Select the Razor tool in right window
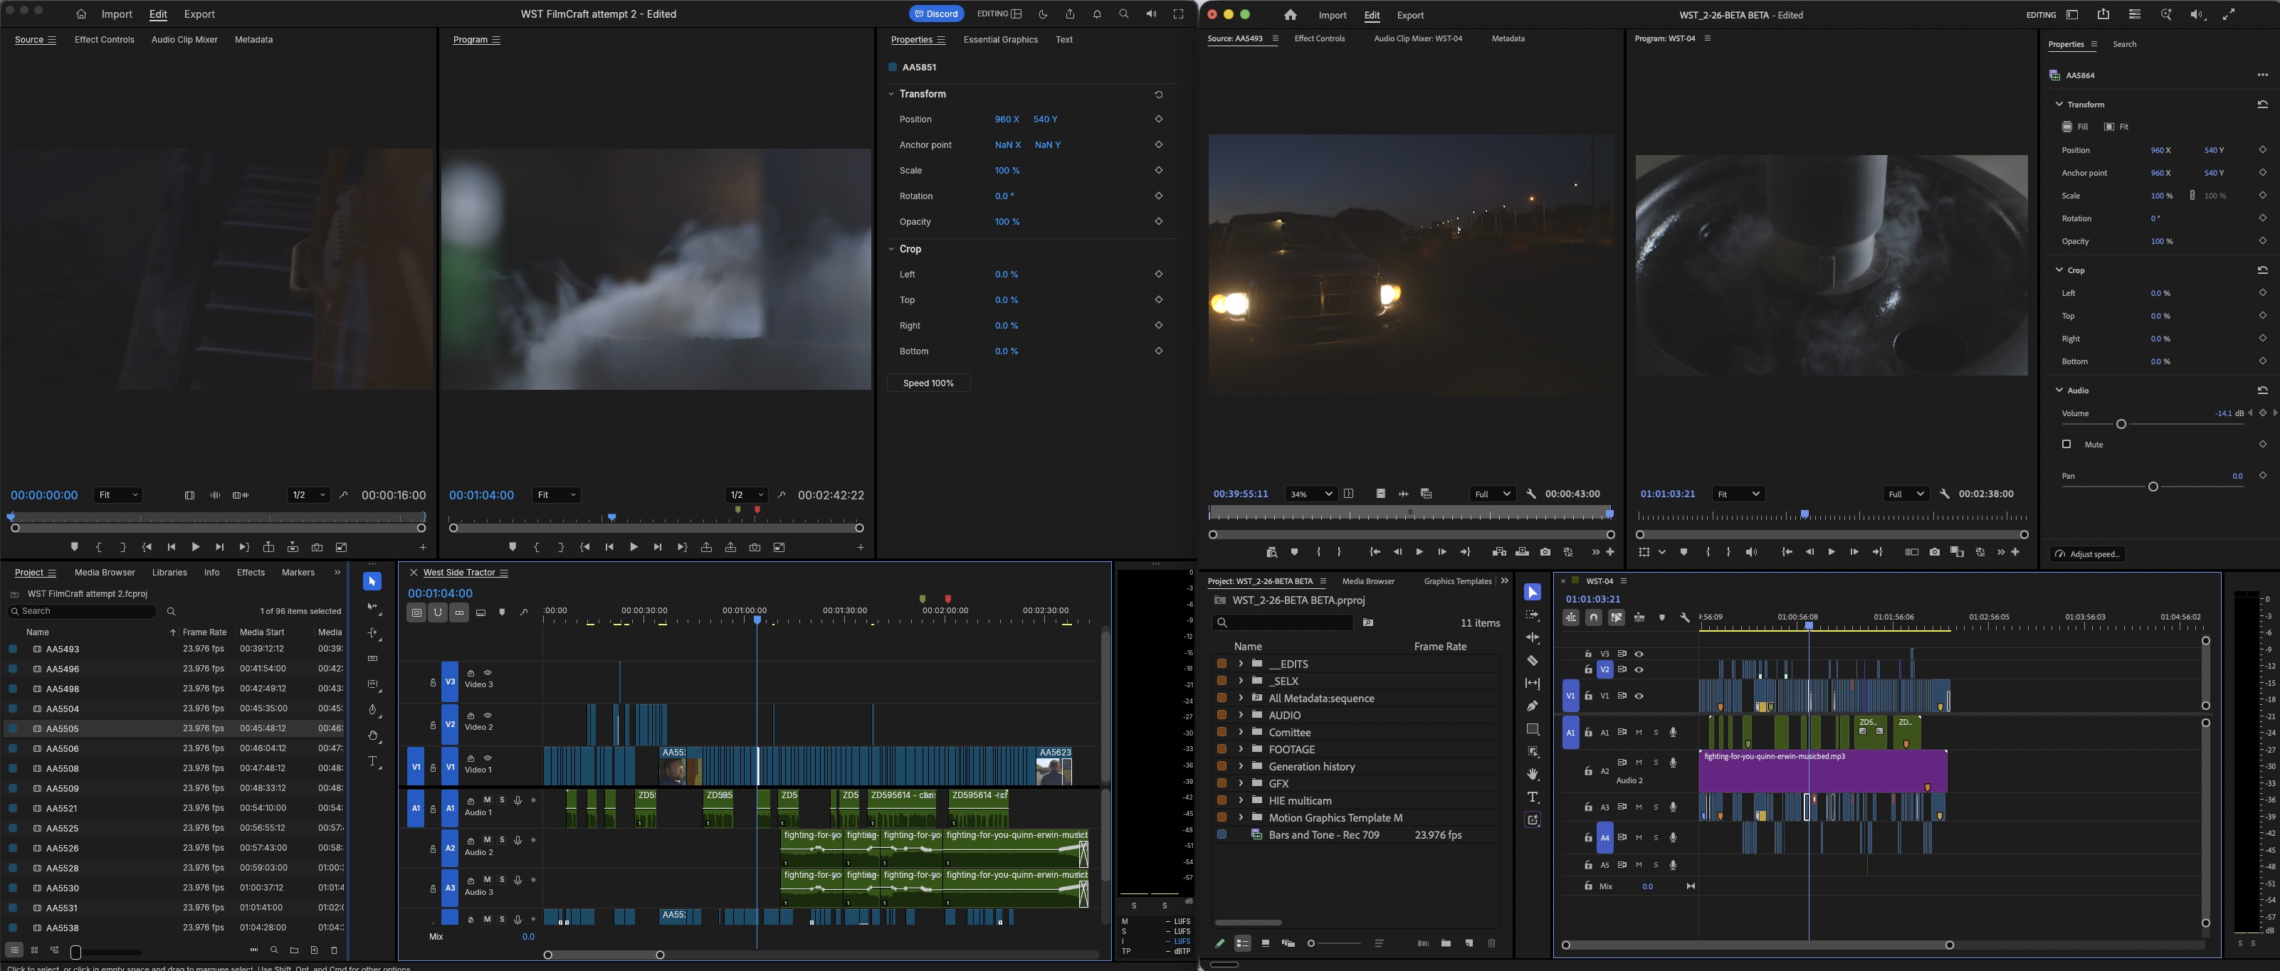Viewport: 2280px width, 971px height. 1532,661
